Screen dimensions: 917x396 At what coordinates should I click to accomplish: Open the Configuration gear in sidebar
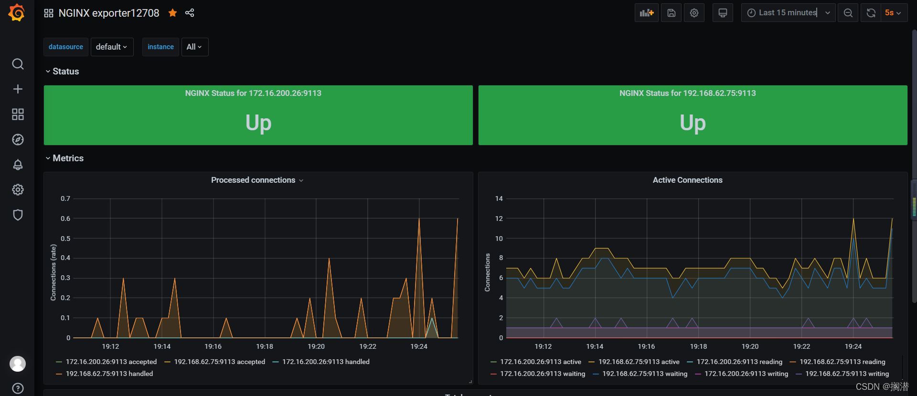point(18,190)
